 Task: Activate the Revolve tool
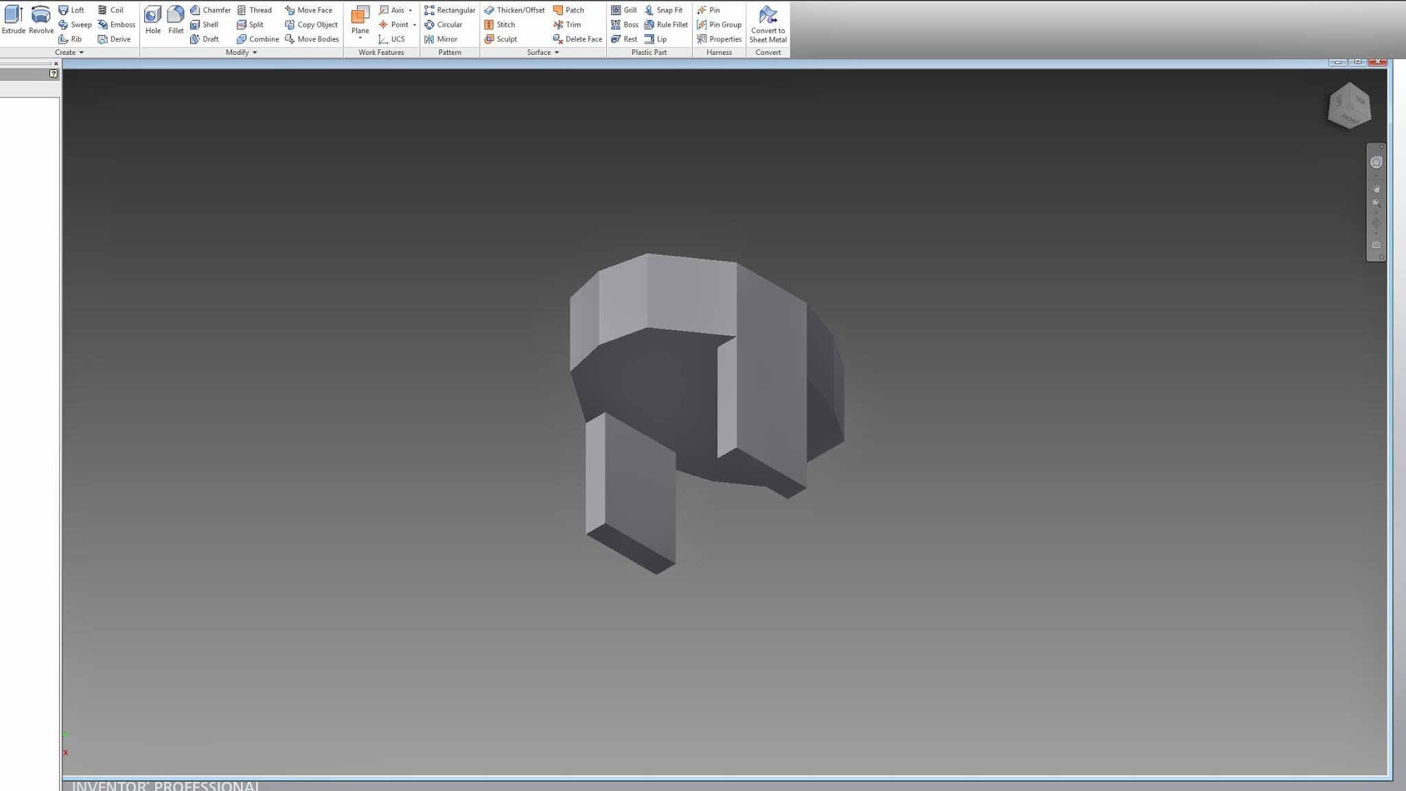click(41, 19)
